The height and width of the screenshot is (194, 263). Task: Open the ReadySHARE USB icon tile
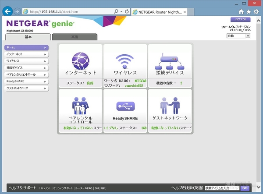coord(125,106)
